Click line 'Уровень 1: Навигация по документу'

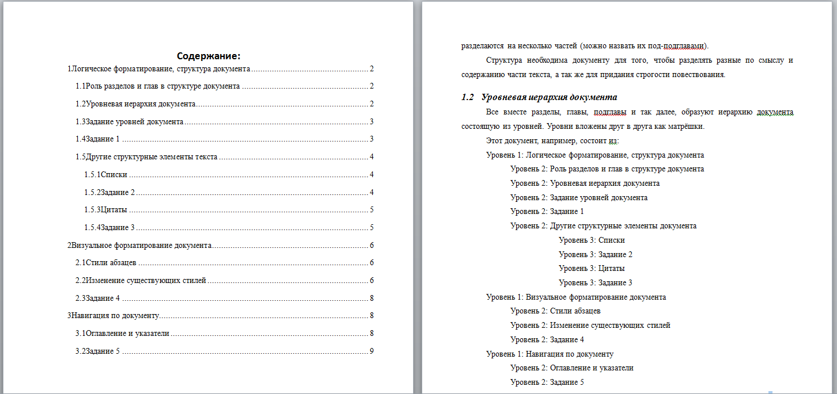coord(550,354)
